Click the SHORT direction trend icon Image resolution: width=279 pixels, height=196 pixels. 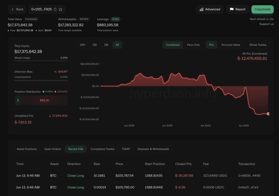click(x=55, y=72)
